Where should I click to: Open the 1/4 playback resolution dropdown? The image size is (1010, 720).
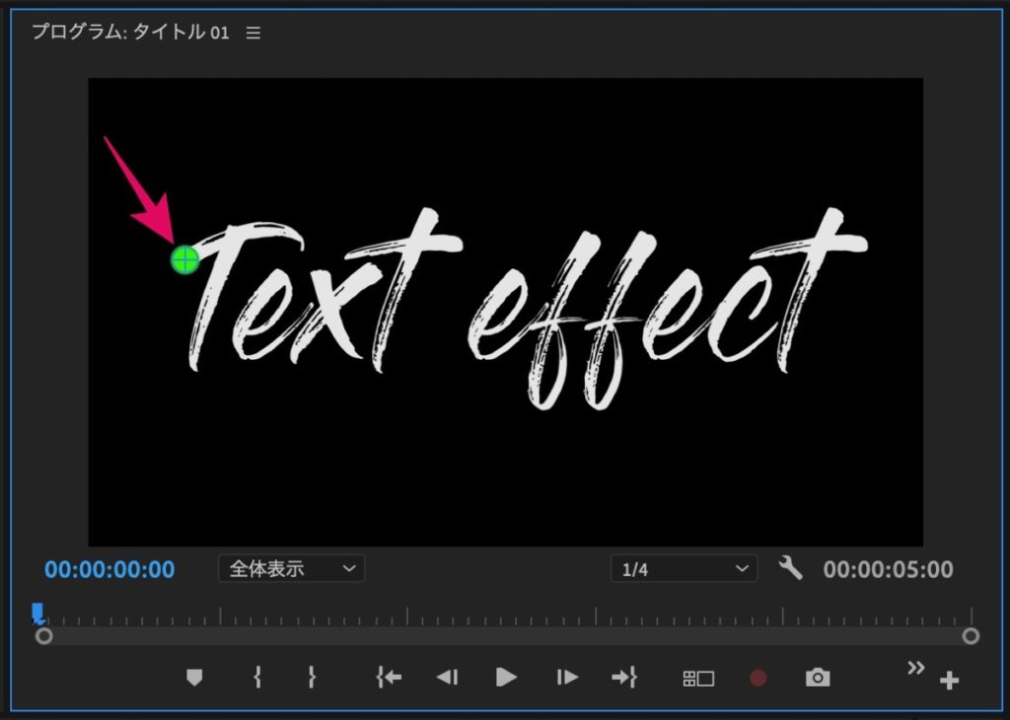click(685, 569)
